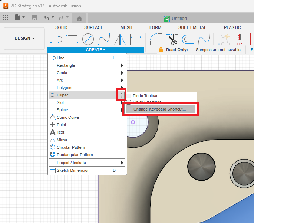Image resolution: width=287 pixels, height=223 pixels.
Task: Click the round dark hole in model
Action: tap(201, 167)
